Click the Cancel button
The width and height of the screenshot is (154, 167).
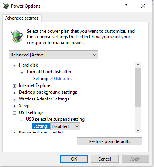coord(105,159)
